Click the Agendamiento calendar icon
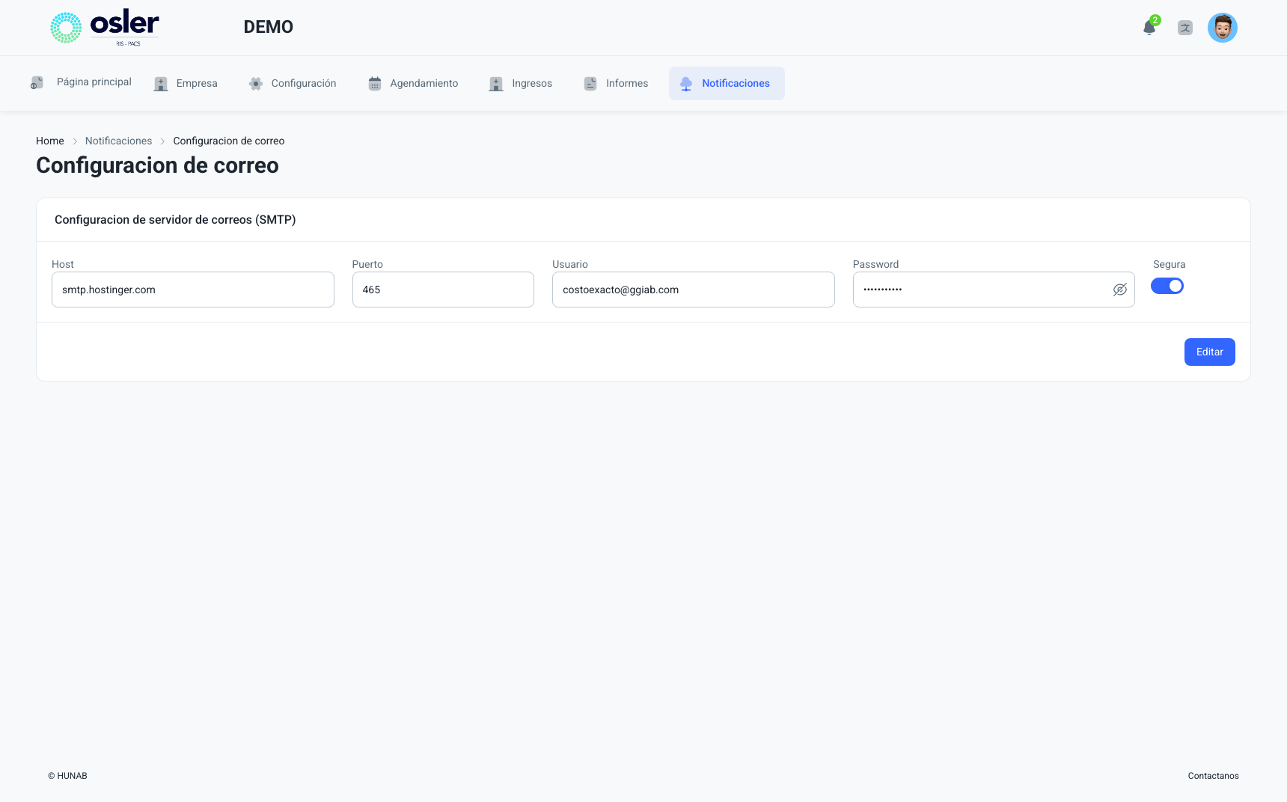The image size is (1287, 802). [375, 84]
